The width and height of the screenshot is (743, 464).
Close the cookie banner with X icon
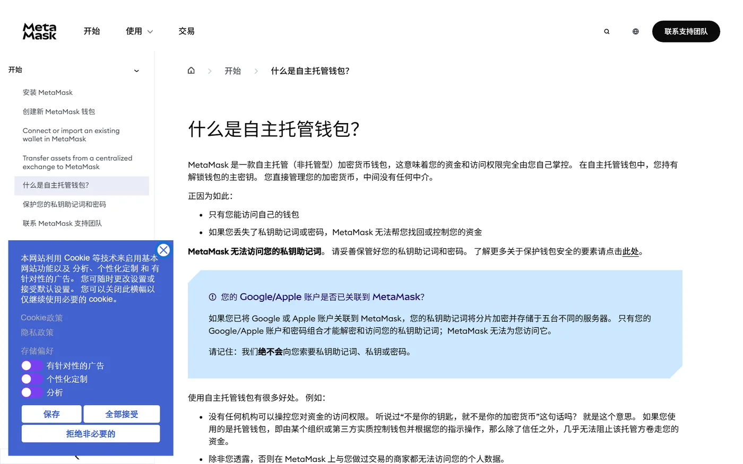(x=163, y=250)
